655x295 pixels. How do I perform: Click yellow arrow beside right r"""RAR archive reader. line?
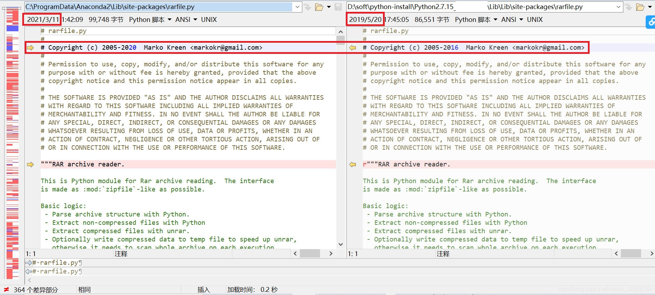[353, 164]
